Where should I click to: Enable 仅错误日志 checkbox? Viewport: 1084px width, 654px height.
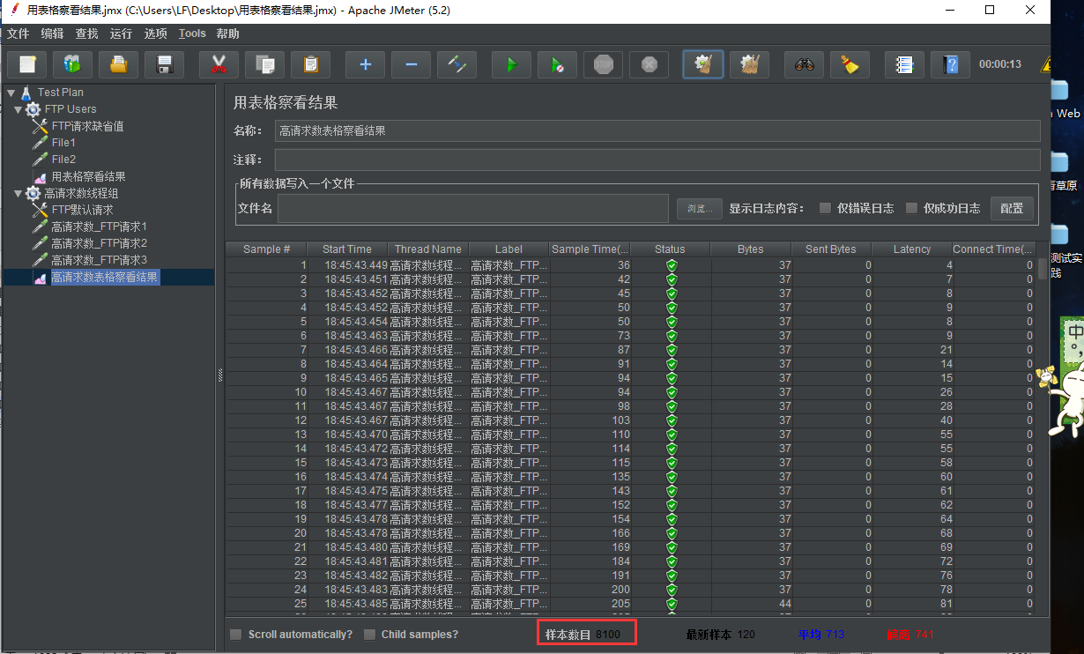pyautogui.click(x=825, y=208)
